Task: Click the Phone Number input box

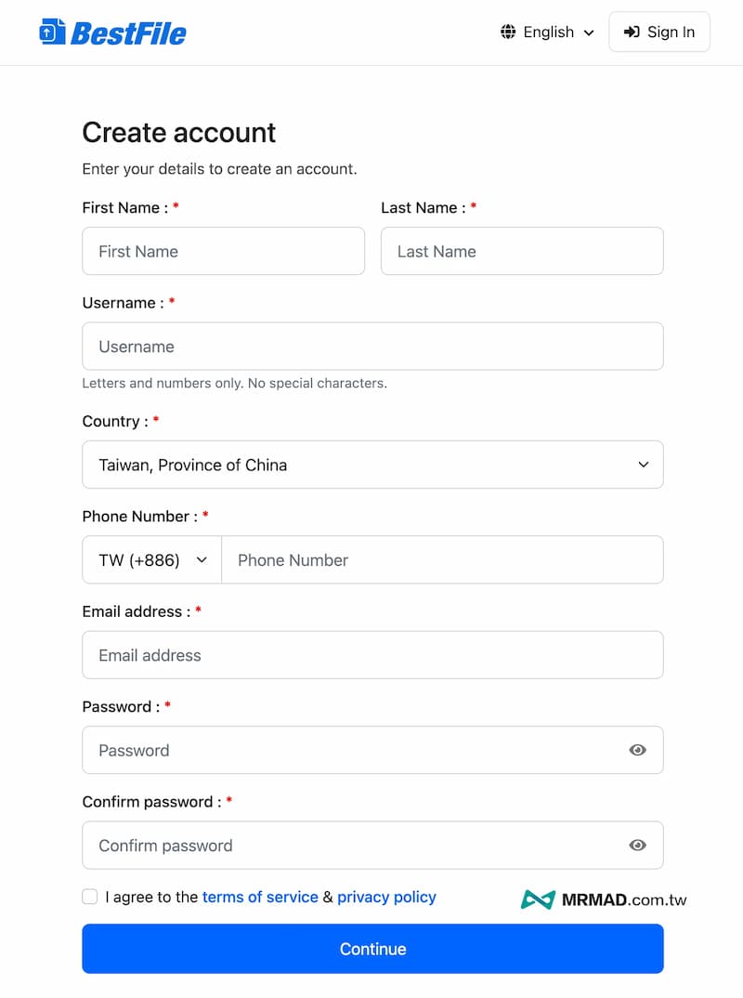Action: pos(442,559)
